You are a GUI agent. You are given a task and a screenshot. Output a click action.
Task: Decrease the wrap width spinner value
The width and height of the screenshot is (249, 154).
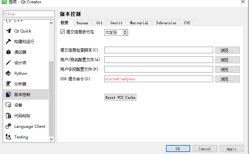click(x=125, y=33)
